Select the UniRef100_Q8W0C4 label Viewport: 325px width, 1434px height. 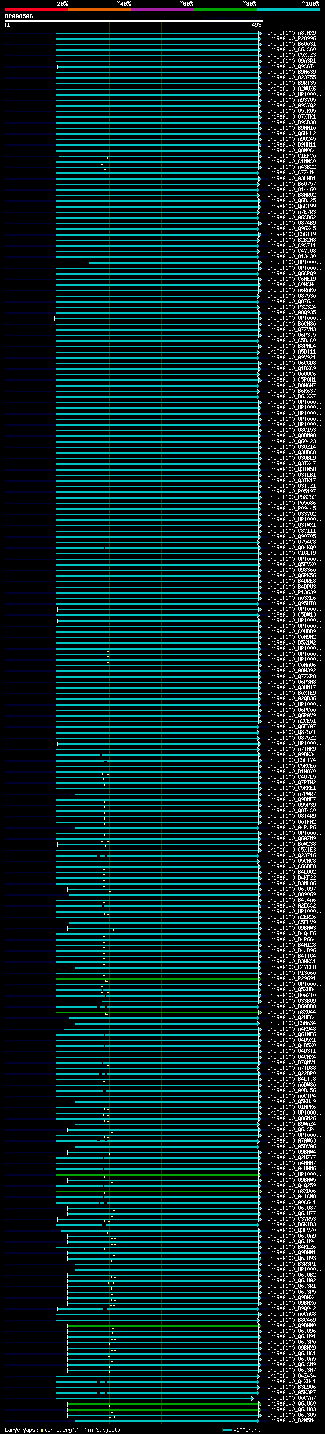pyautogui.click(x=291, y=150)
